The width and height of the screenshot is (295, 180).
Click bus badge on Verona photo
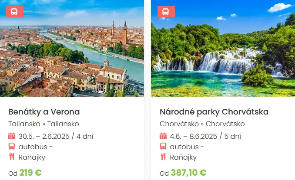(x=15, y=12)
